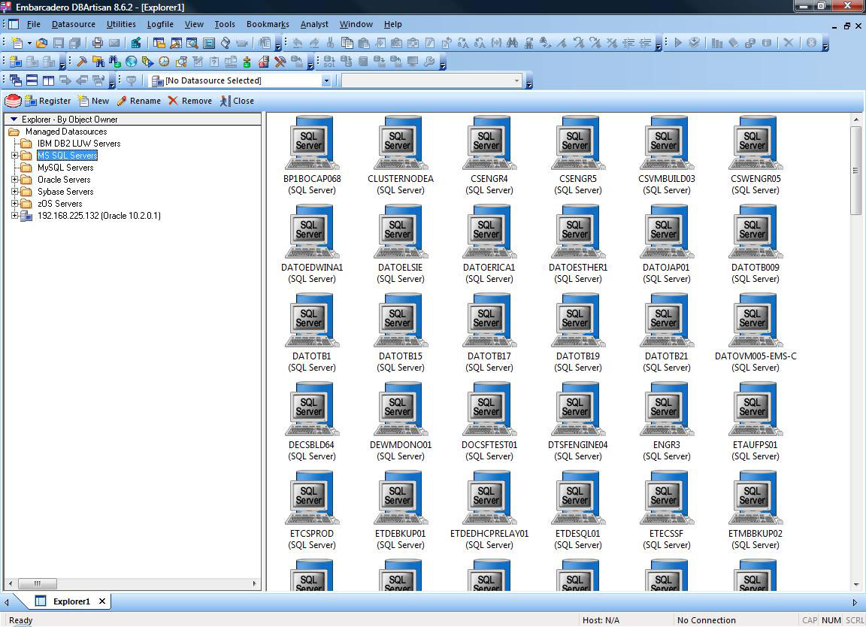Click the Print icon in top toolbar
This screenshot has width=866, height=627.
coord(98,43)
